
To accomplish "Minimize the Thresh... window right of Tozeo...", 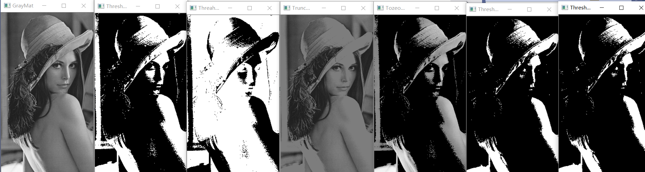I will click(x=510, y=9).
